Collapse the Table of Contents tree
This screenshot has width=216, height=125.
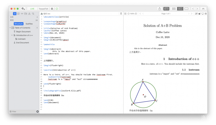10,28
